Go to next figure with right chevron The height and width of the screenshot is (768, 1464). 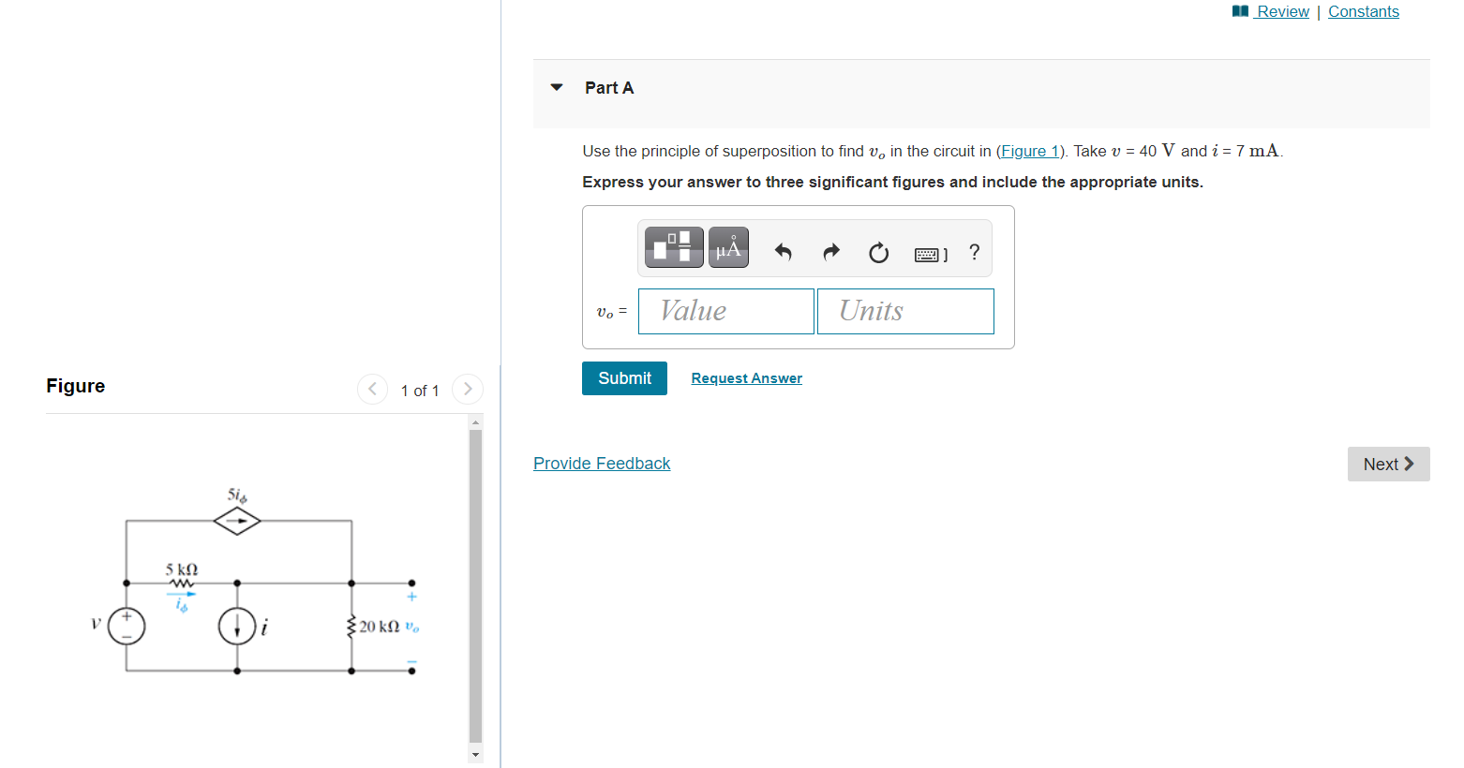point(467,389)
